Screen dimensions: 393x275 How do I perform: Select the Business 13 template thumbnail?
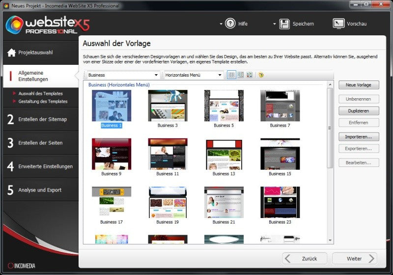tap(224, 154)
